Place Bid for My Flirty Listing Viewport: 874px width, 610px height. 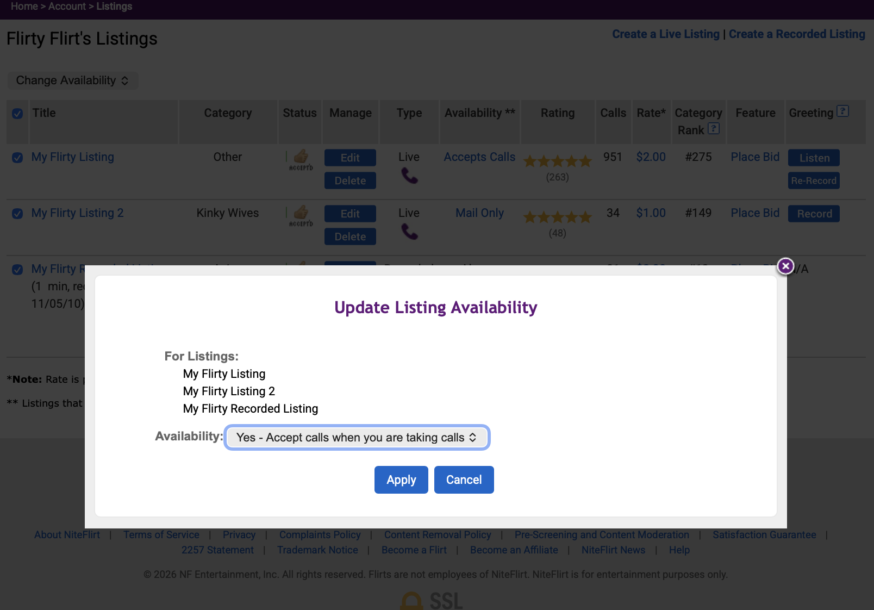[755, 157]
